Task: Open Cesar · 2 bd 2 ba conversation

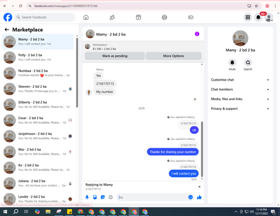Action: (x=38, y=120)
